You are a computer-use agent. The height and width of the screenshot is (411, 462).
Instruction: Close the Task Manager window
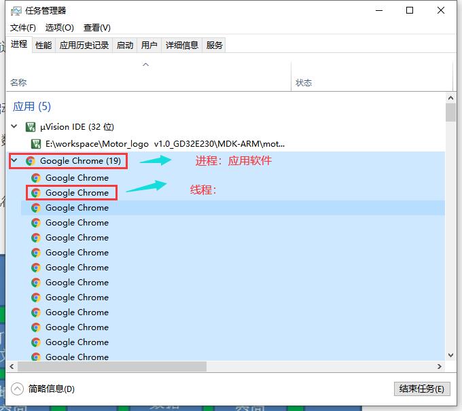[441, 10]
